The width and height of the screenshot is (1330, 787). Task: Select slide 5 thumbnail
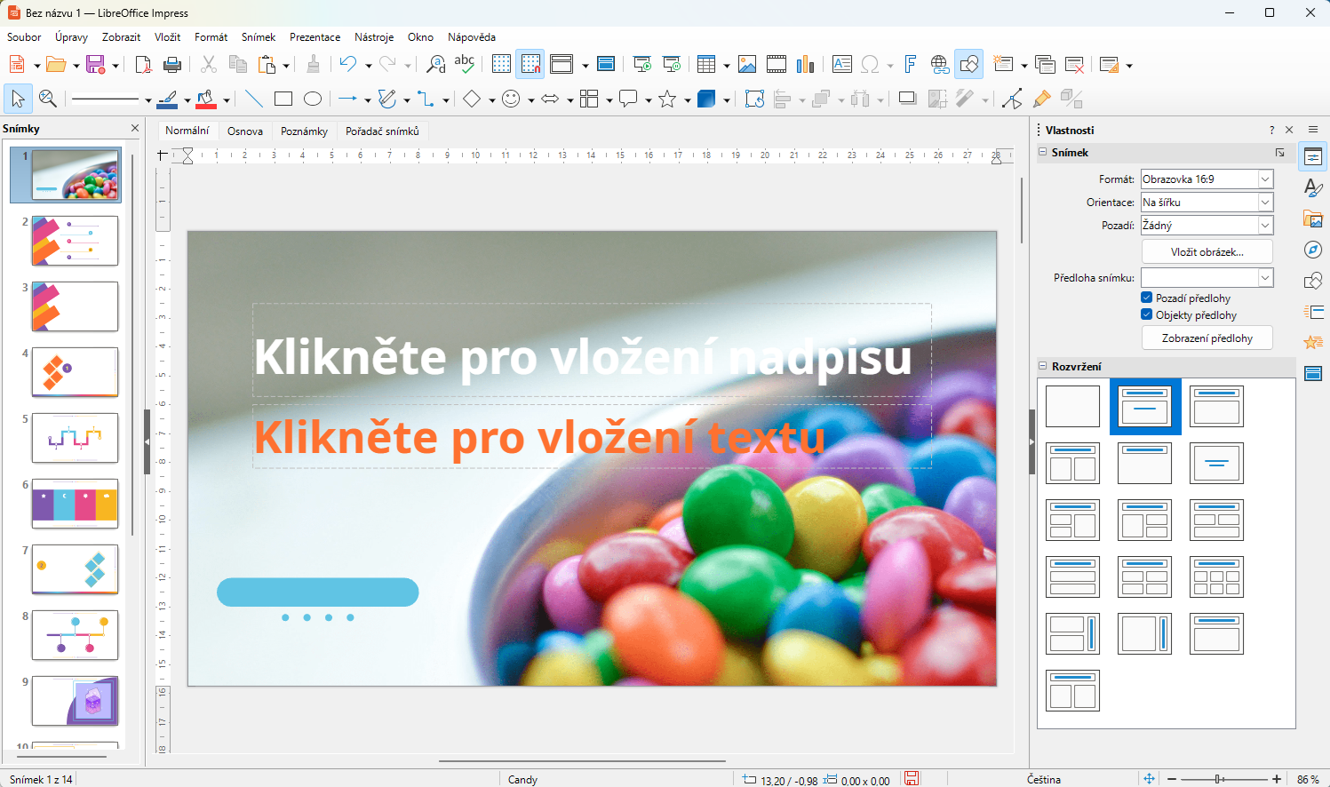[x=75, y=437]
